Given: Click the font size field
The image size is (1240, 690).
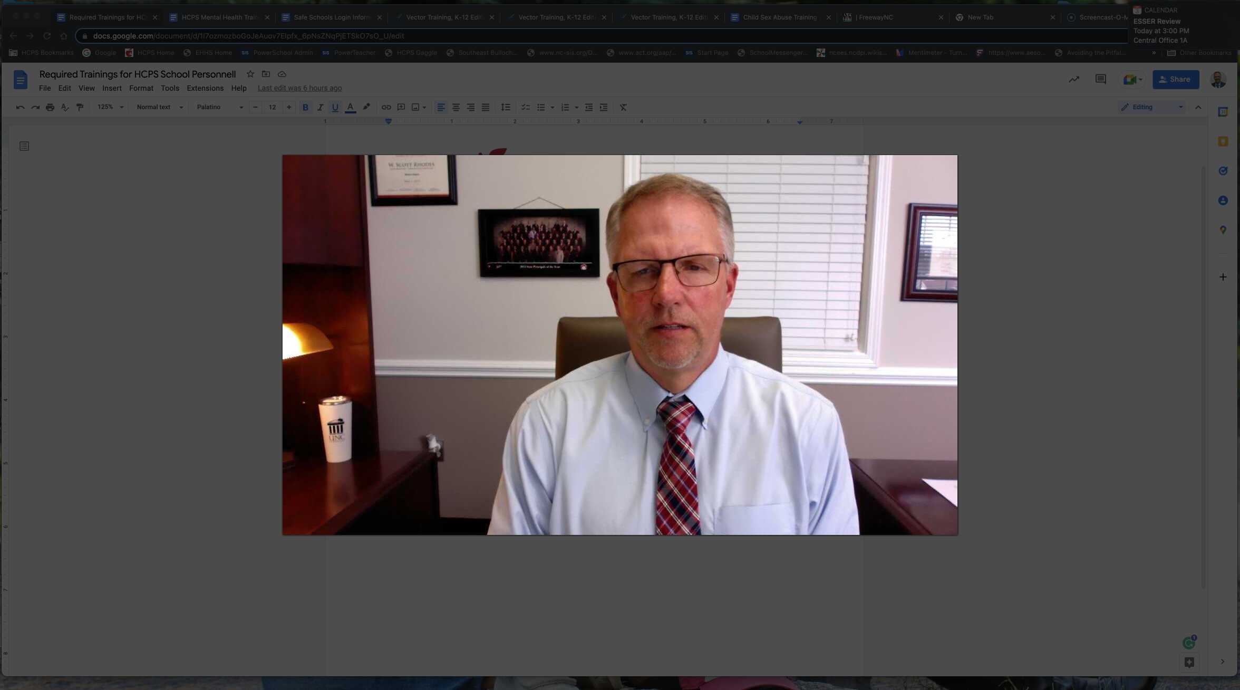Looking at the screenshot, I should (x=272, y=107).
